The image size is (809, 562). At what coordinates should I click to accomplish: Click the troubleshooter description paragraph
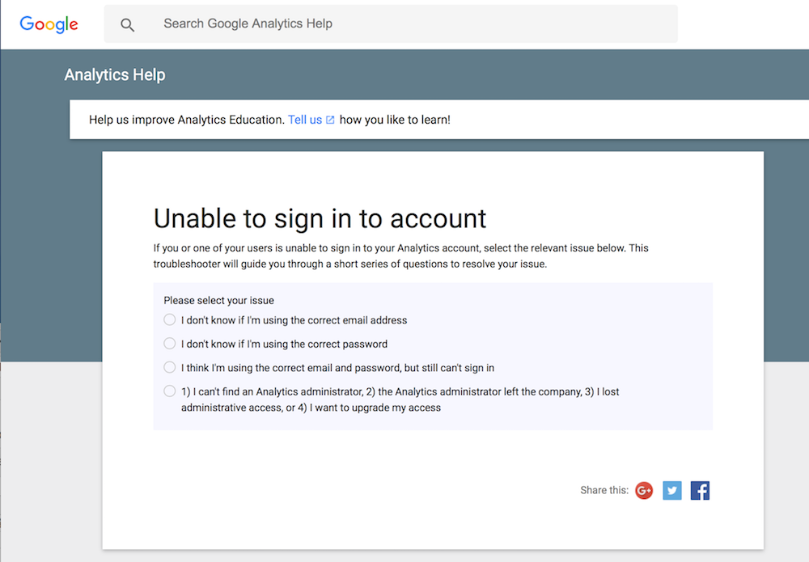pos(401,256)
